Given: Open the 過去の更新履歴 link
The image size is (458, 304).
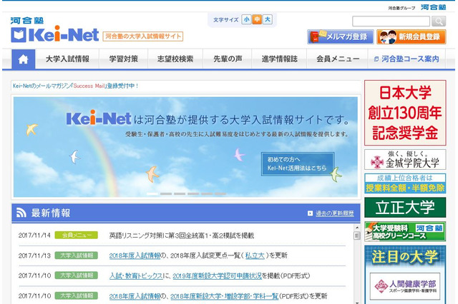Looking at the screenshot, I should point(335,214).
